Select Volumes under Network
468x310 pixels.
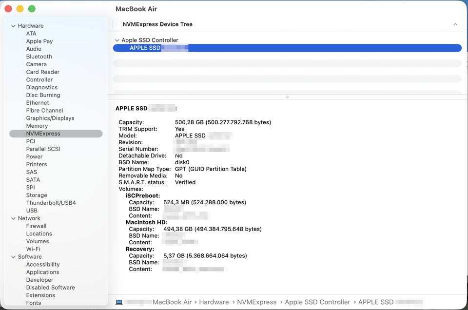(38, 241)
